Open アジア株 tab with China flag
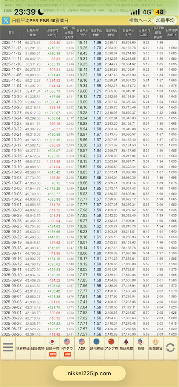 coord(111,348)
